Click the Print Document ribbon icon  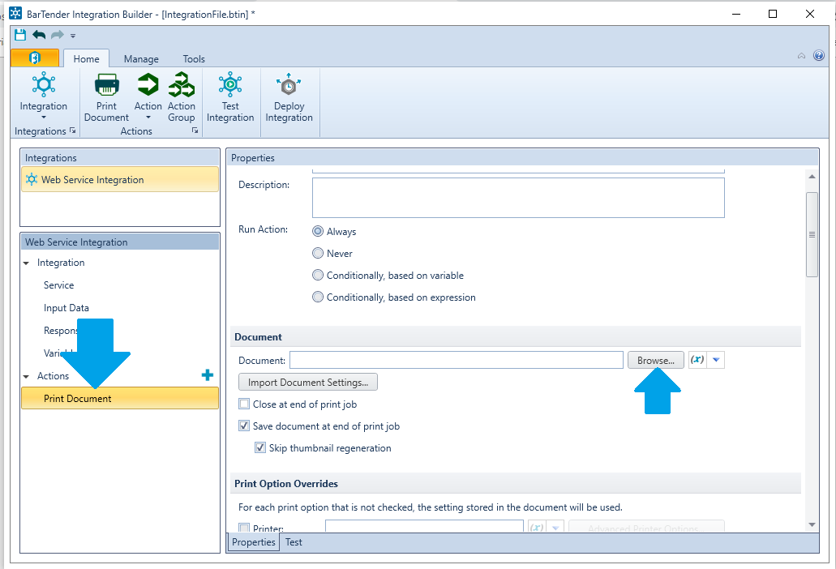pyautogui.click(x=107, y=84)
